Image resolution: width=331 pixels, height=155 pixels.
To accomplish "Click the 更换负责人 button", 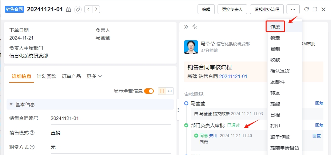I will coord(232,10).
